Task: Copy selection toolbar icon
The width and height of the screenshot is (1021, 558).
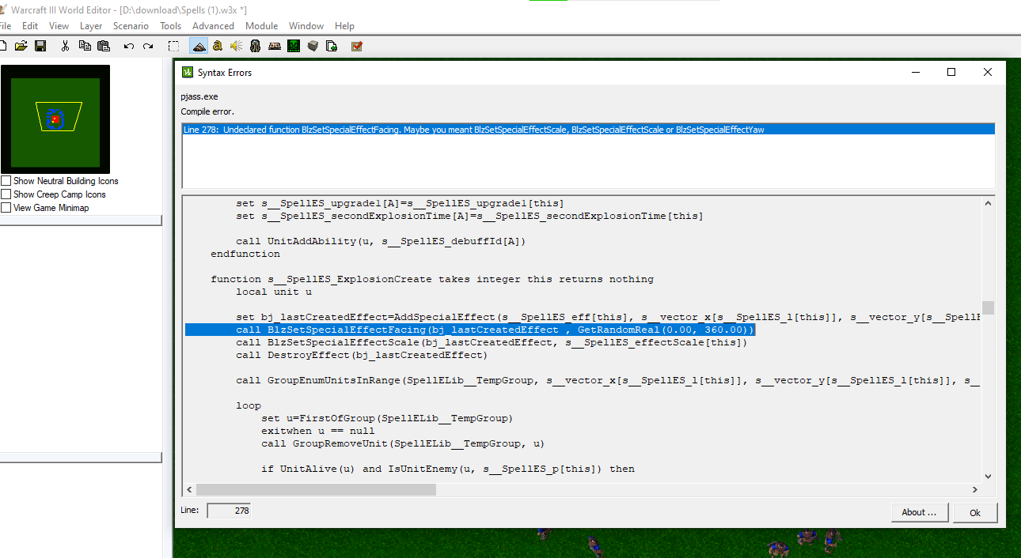Action: [x=84, y=46]
